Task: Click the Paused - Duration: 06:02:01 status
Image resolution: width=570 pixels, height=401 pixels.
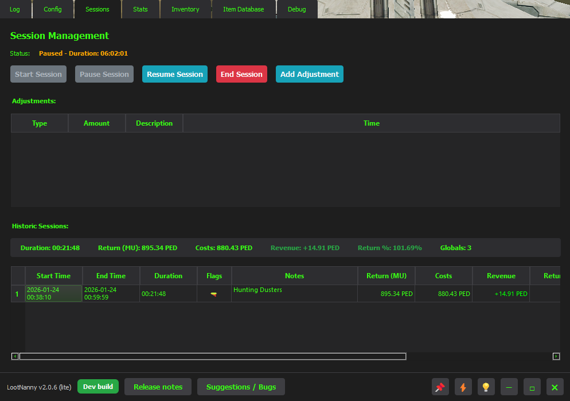Action: (x=83, y=53)
